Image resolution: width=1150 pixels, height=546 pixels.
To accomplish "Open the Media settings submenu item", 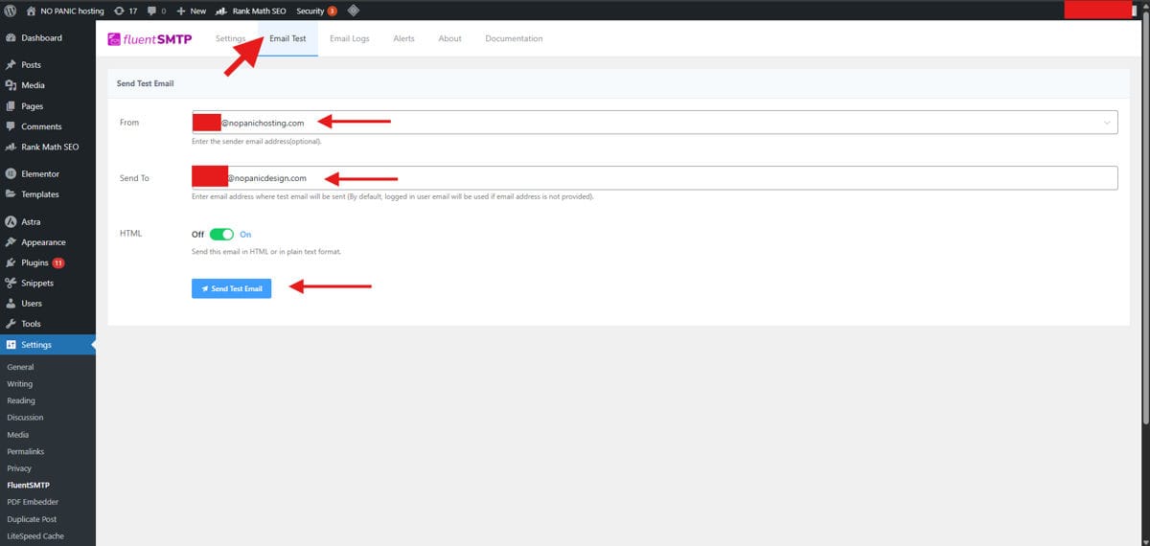I will tap(17, 435).
